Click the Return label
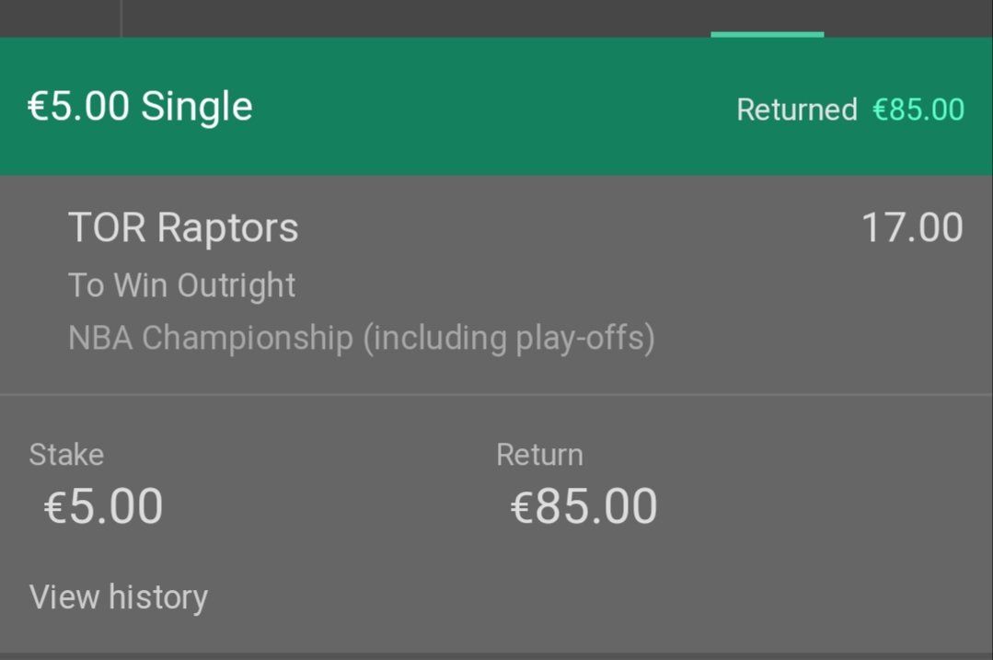993x660 pixels. (539, 455)
